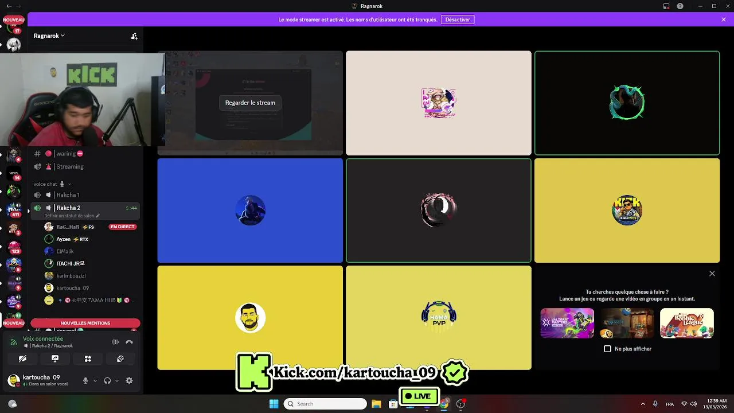Open server with 511 unread badge

[x=14, y=210]
